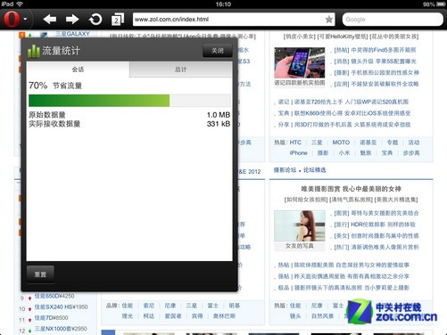447x335 pixels.
Task: Open 论坛精选 link
Action: point(314,170)
